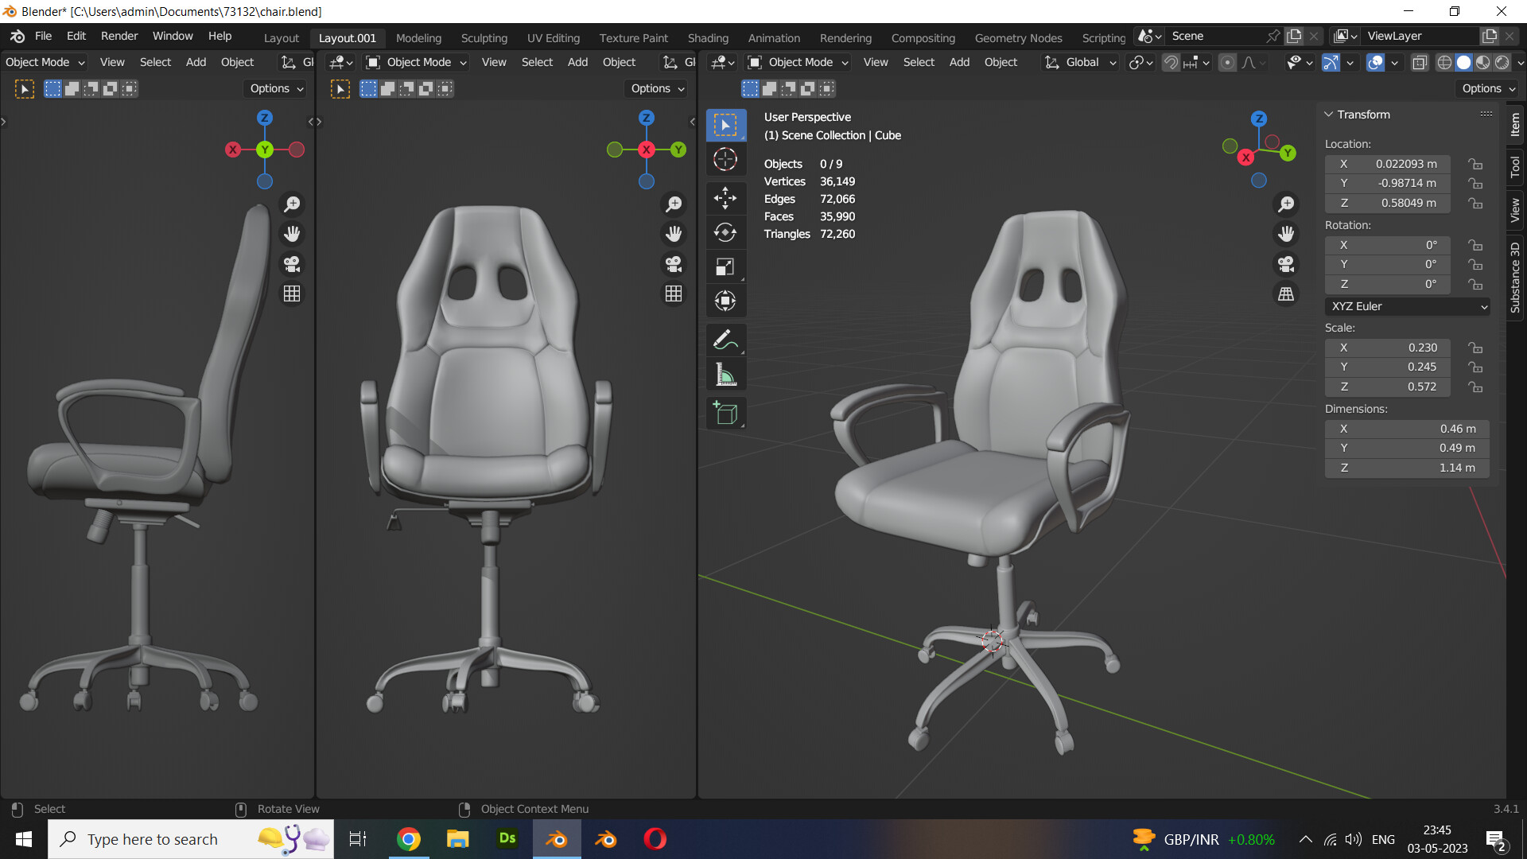
Task: Open Opera from the taskbar
Action: (655, 838)
